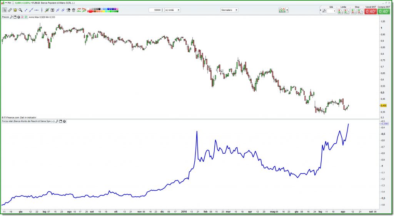Click the green Compra MKT buy button

(384, 12)
